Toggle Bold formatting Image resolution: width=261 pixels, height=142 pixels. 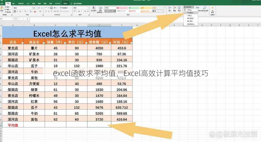pos(15,11)
